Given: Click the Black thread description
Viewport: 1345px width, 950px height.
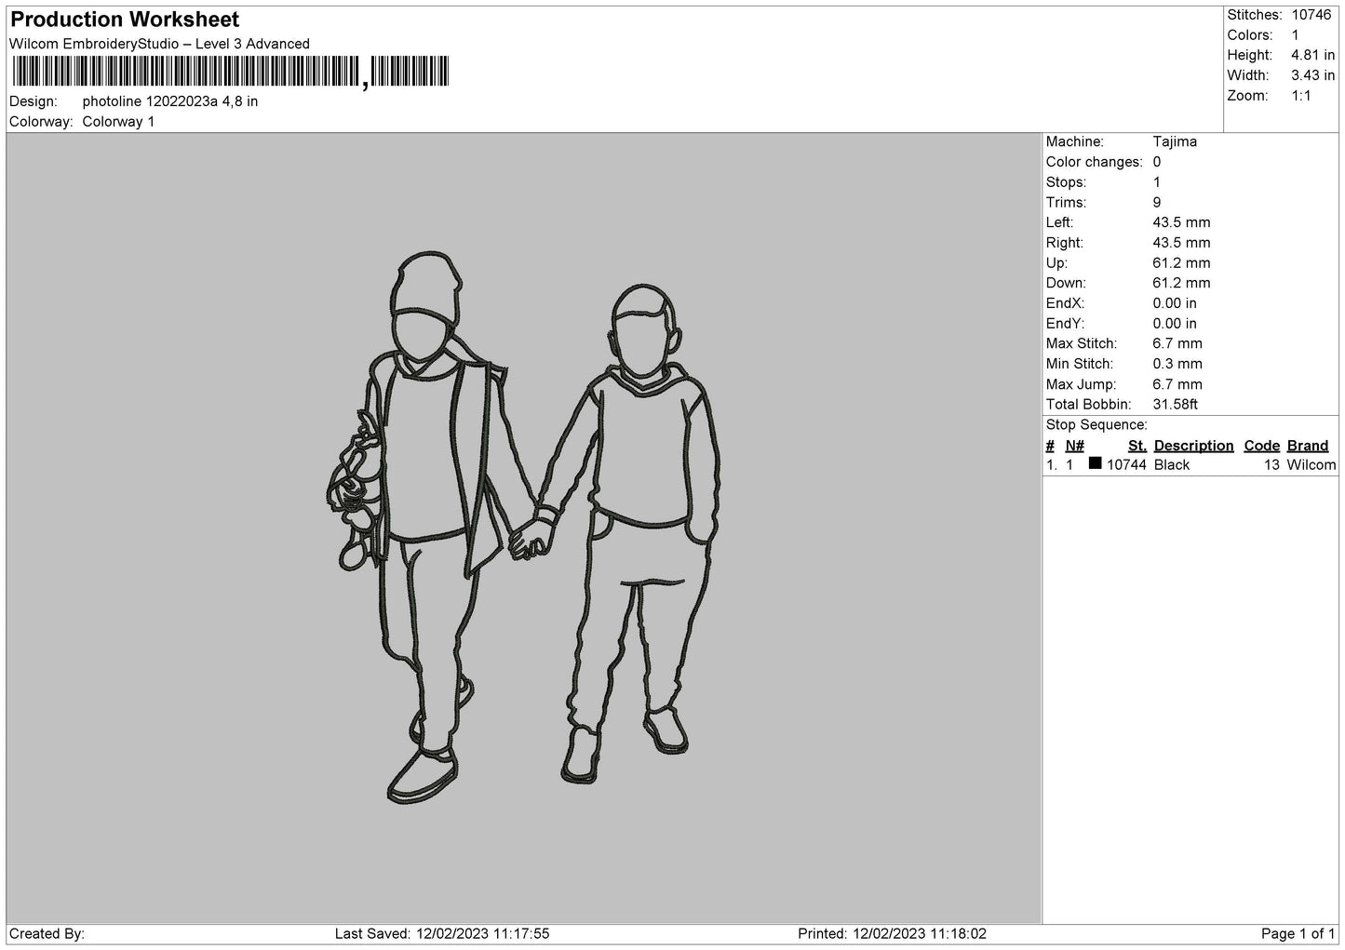Looking at the screenshot, I should tap(1172, 465).
